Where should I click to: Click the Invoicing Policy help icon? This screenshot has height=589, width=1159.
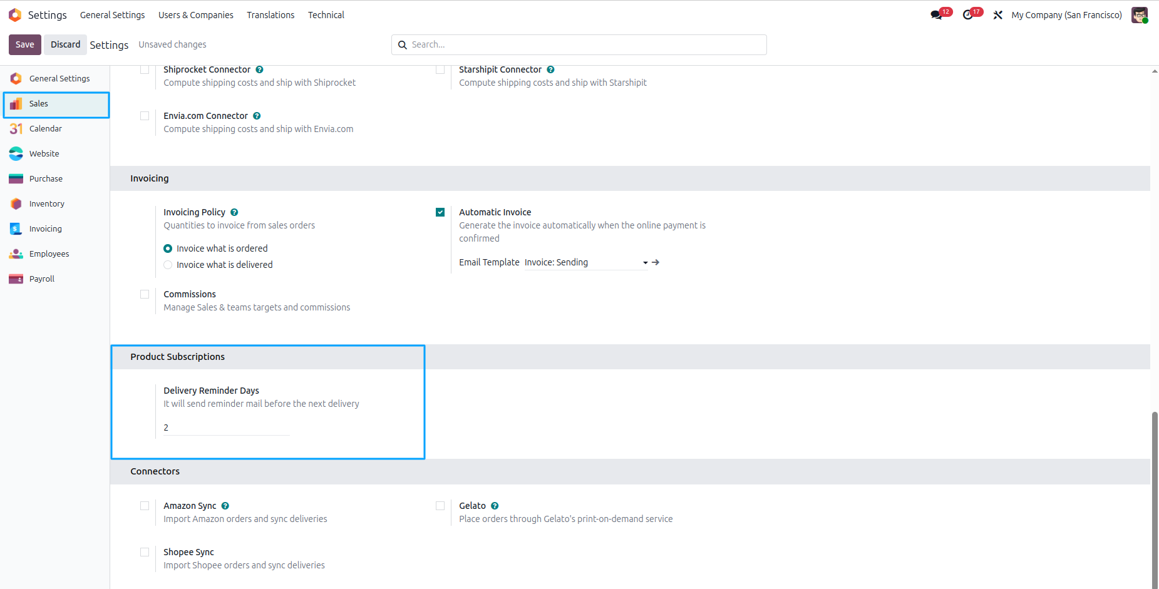234,212
